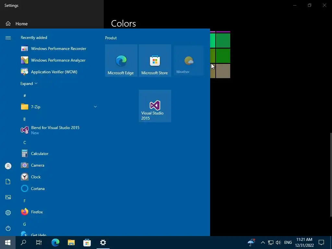Viewport: 332px width, 249px height.
Task: Open Settings gear in Start sidebar
Action: coord(8,213)
